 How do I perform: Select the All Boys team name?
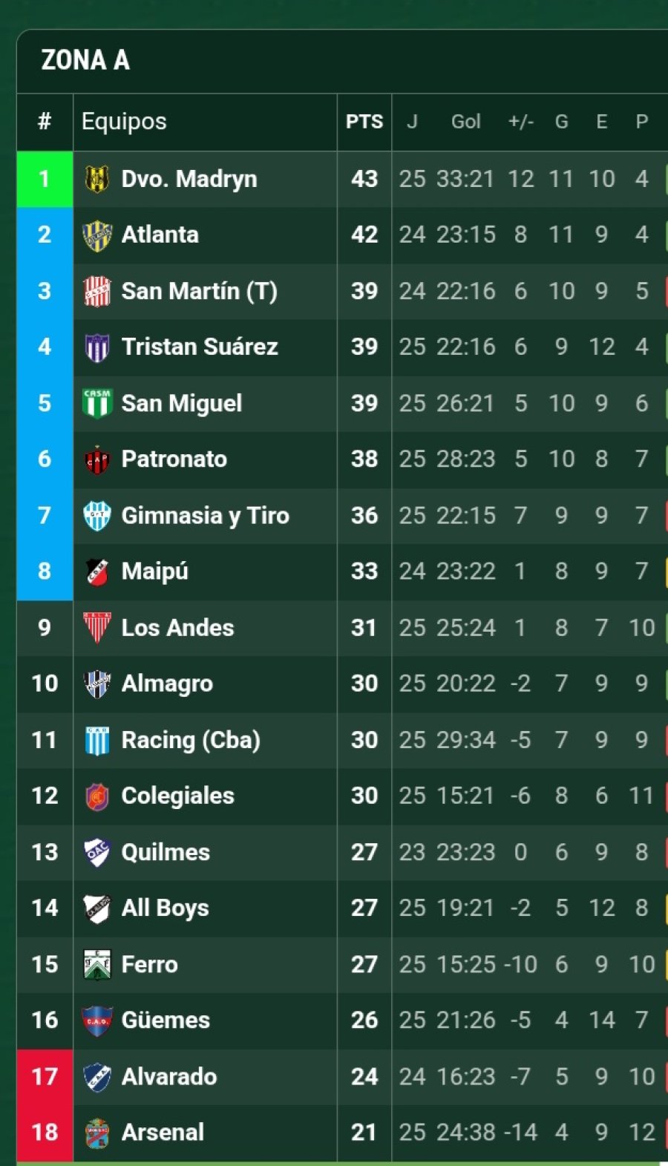(165, 908)
